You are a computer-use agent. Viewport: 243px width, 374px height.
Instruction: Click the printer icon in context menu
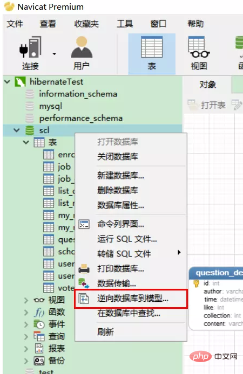(x=84, y=269)
